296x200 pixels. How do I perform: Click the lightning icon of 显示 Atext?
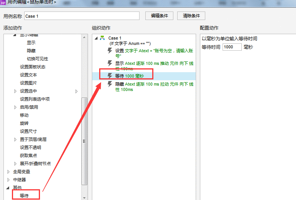tap(110, 63)
